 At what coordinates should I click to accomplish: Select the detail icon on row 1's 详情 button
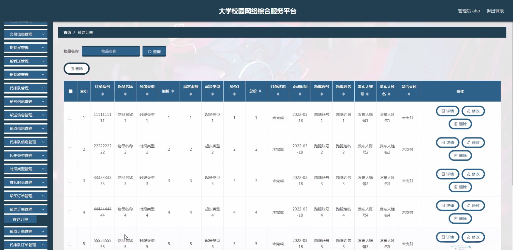pyautogui.click(x=443, y=111)
